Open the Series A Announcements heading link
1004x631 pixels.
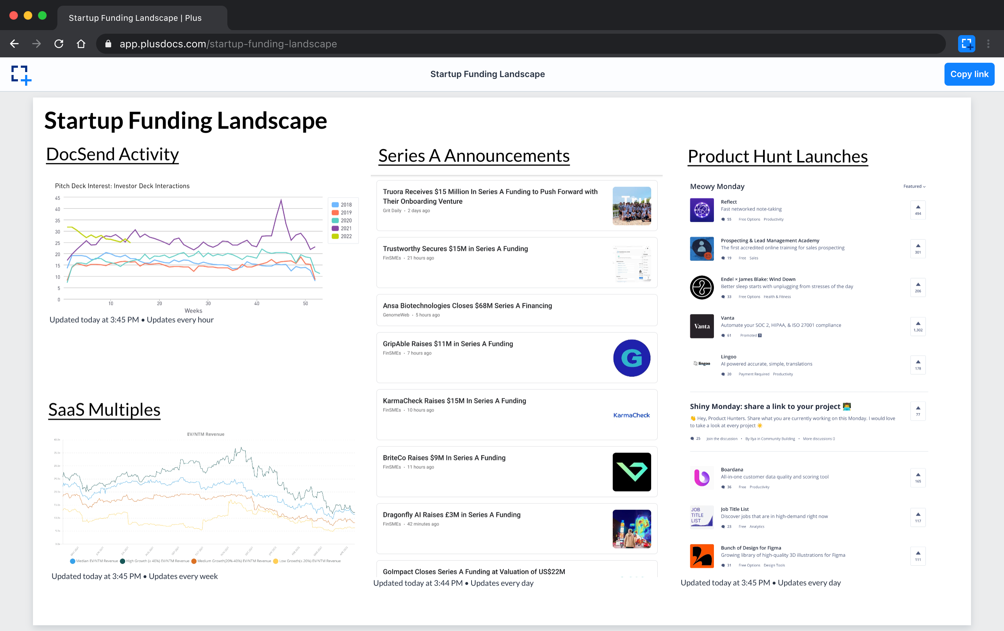click(x=474, y=156)
